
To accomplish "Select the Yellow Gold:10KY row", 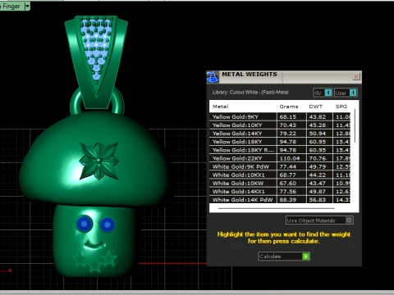I will [x=280, y=125].
